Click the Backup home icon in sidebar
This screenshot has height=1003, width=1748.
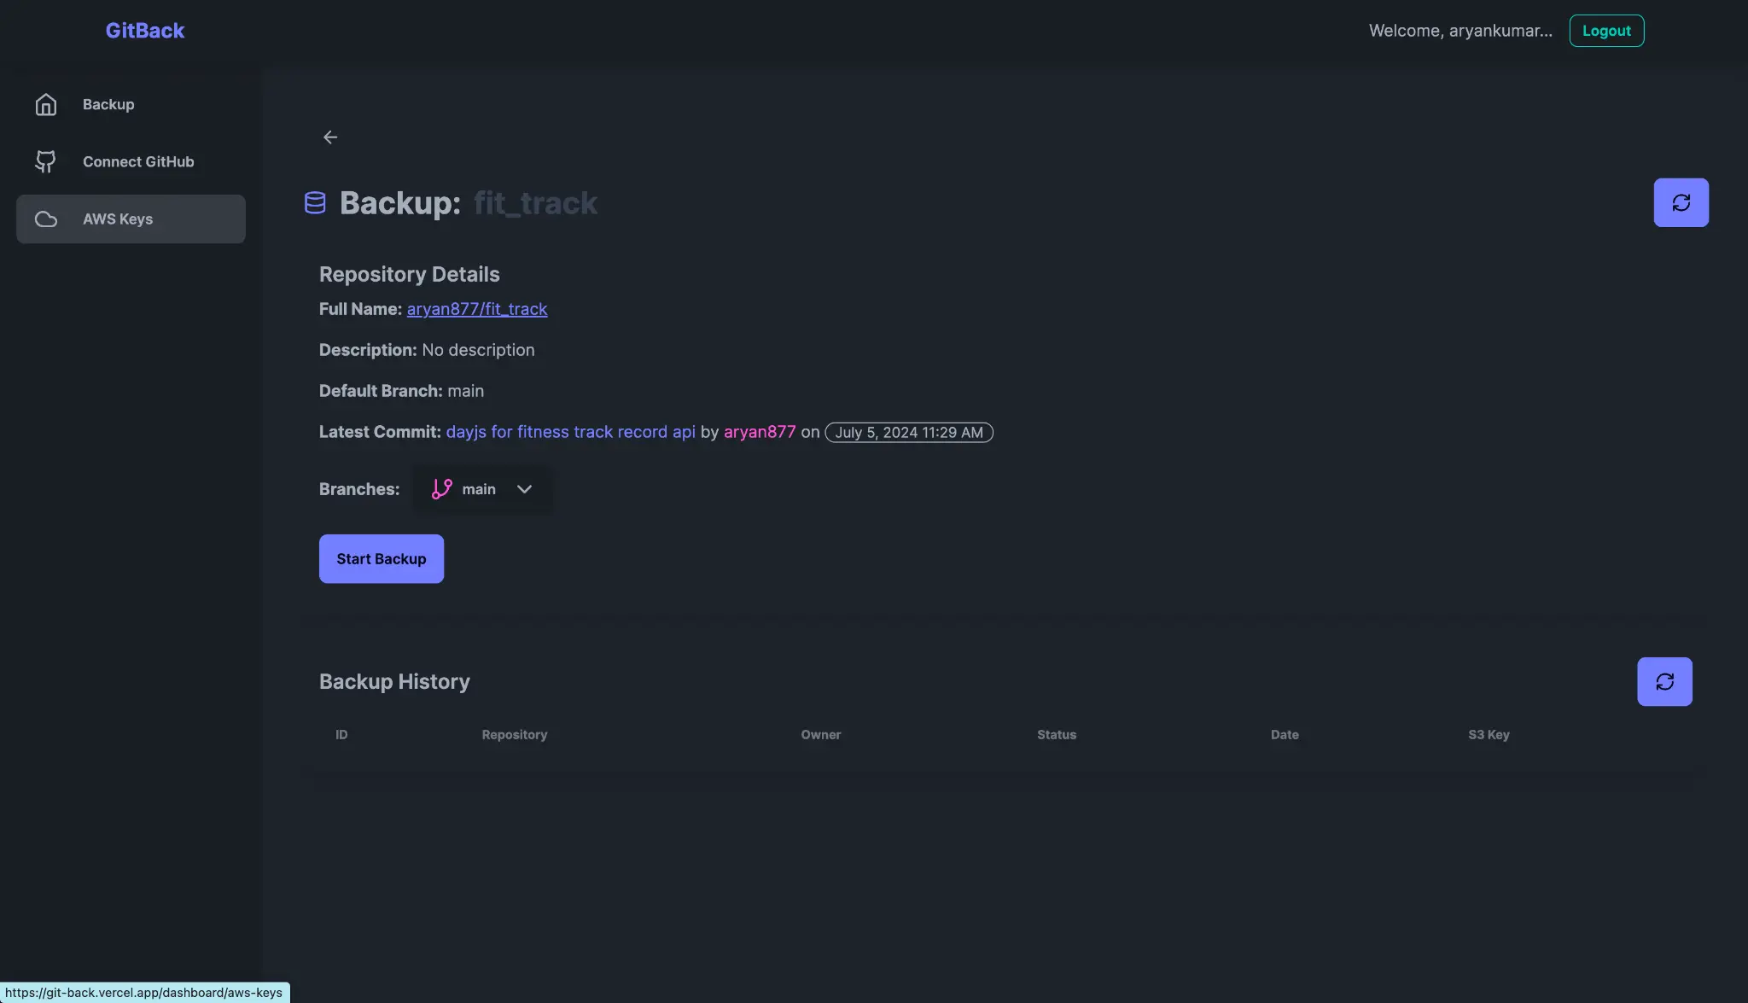(x=45, y=104)
